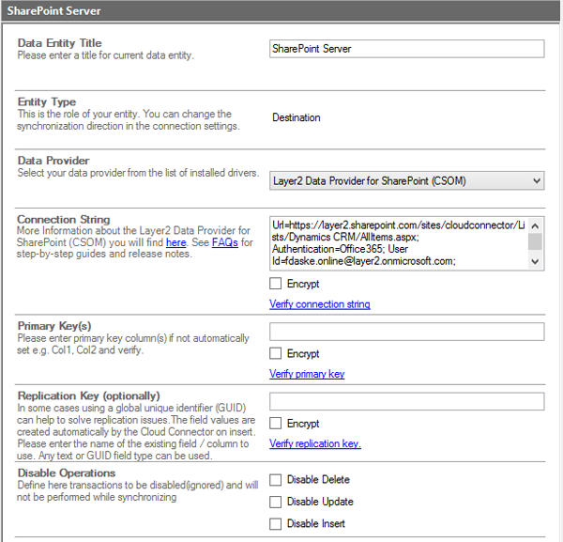Enable Encrypt for the connection string
563x542 pixels.
pos(276,284)
